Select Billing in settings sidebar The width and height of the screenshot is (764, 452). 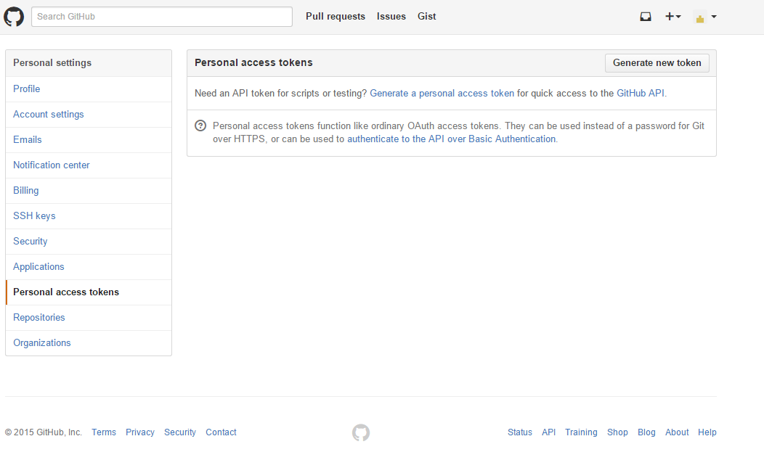[x=89, y=191]
